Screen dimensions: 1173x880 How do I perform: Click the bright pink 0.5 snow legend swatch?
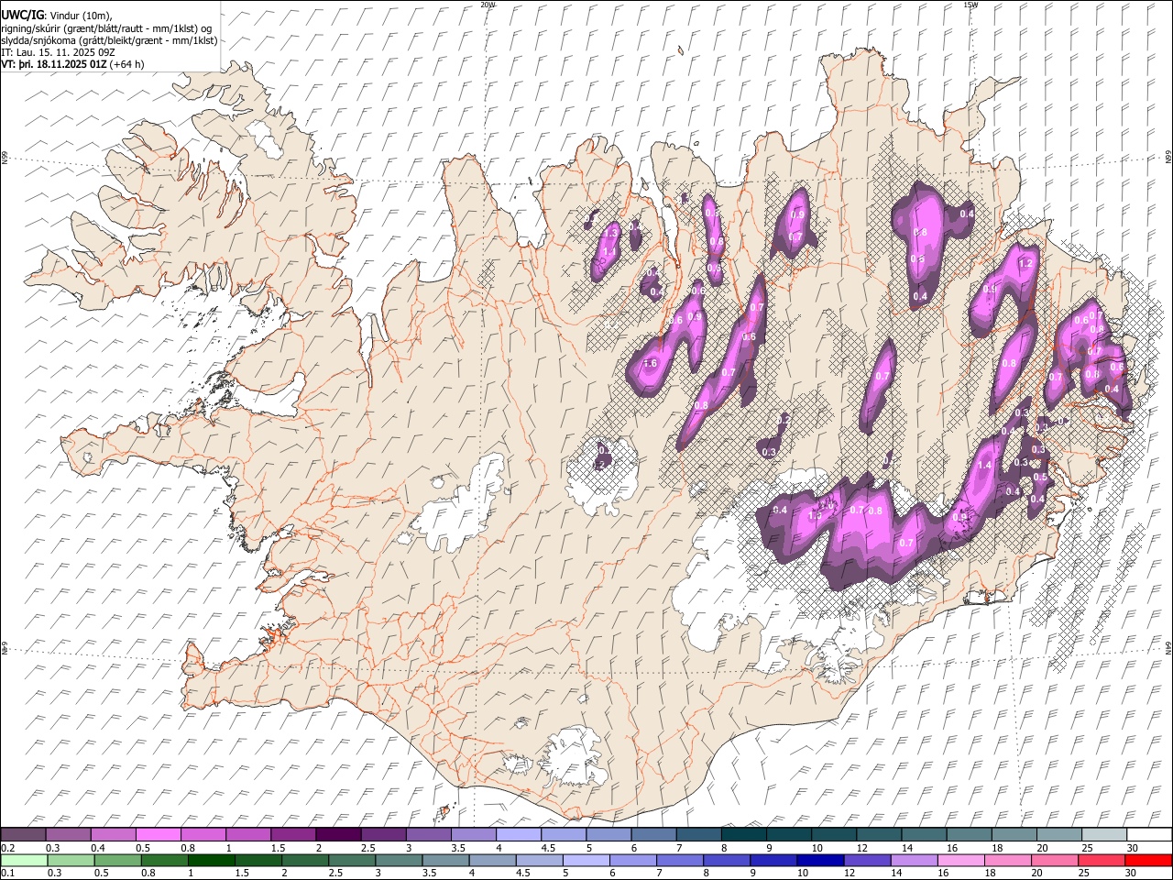point(158,835)
